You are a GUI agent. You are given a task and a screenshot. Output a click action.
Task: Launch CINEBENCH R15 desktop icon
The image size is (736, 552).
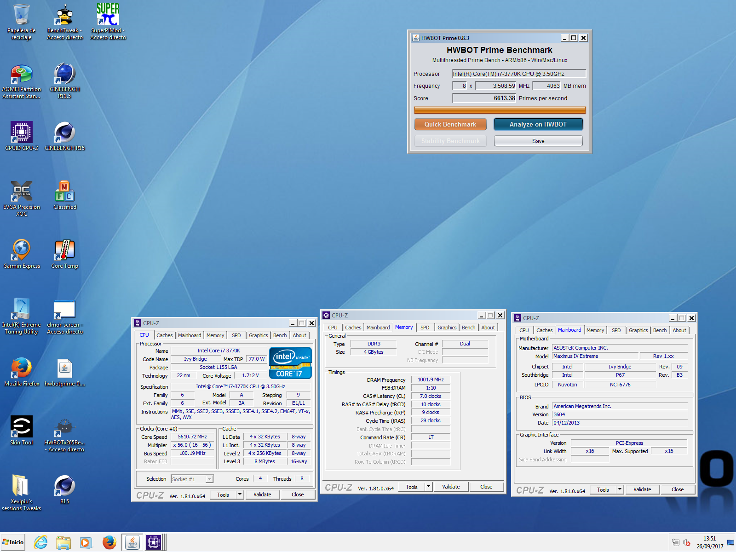[x=64, y=136]
